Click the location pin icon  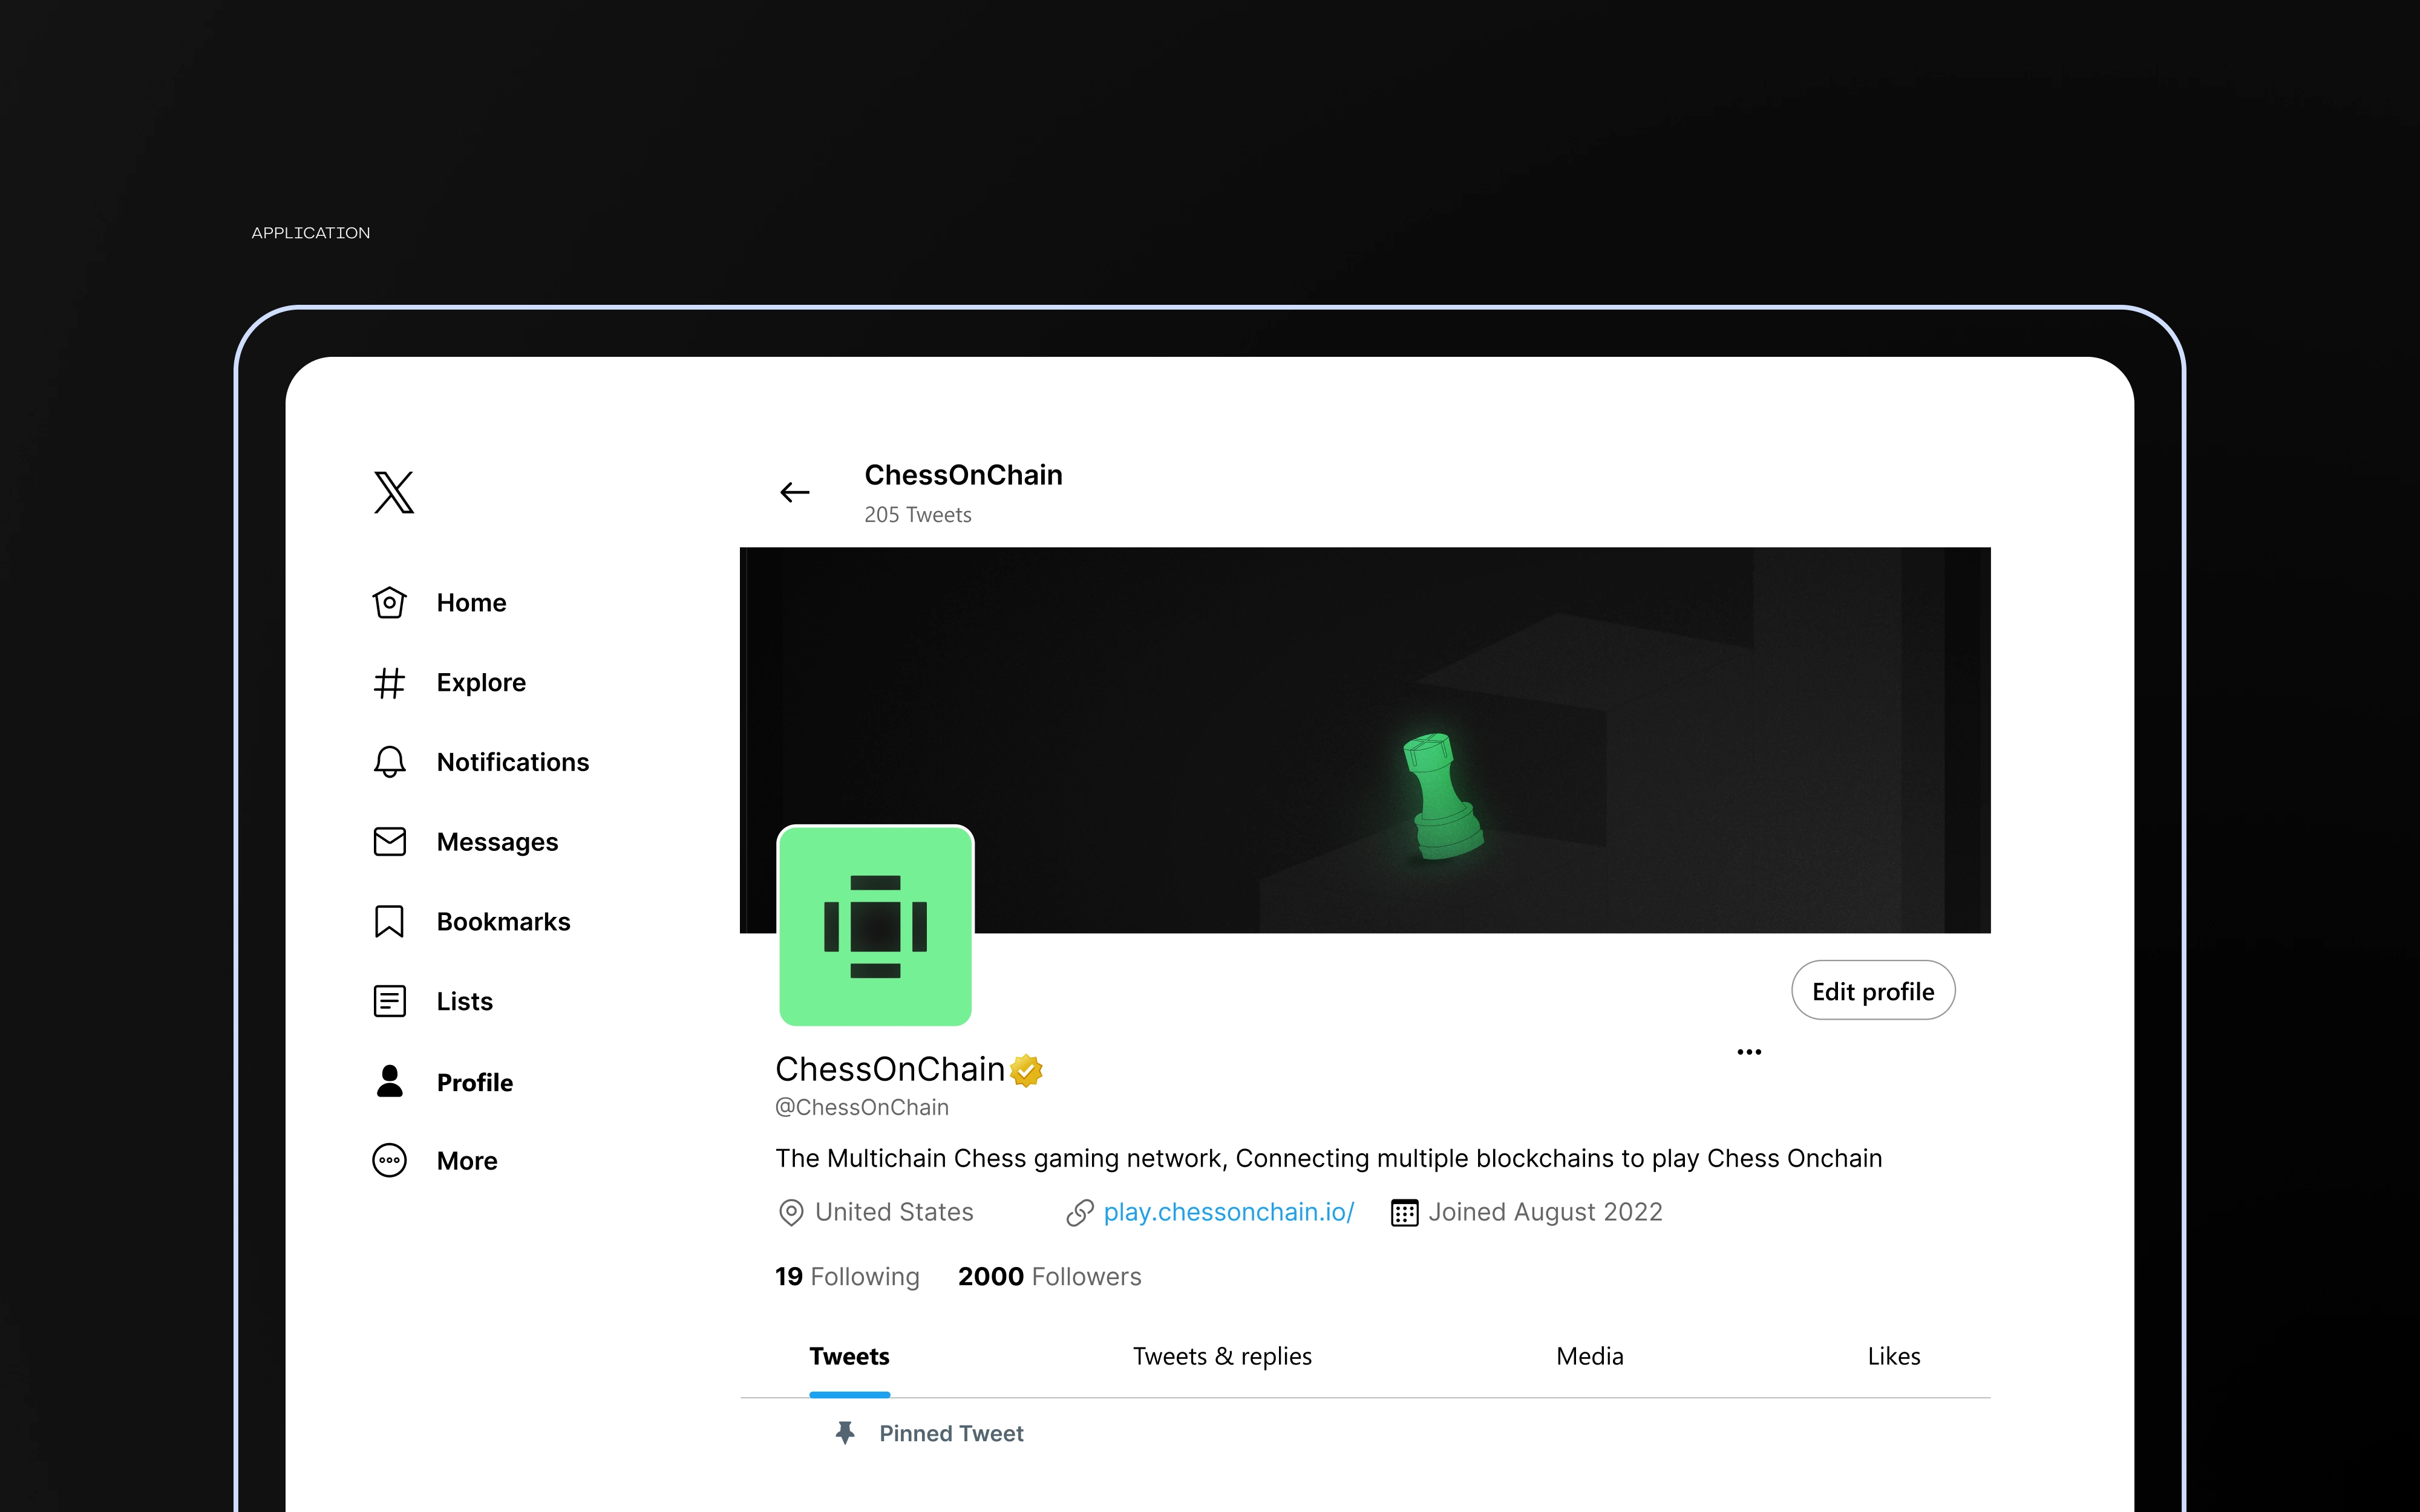[791, 1213]
